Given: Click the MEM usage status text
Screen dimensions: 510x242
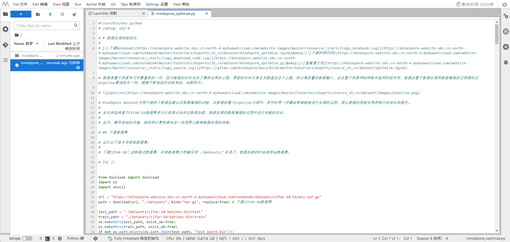Looking at the screenshot, I should pos(200,239).
